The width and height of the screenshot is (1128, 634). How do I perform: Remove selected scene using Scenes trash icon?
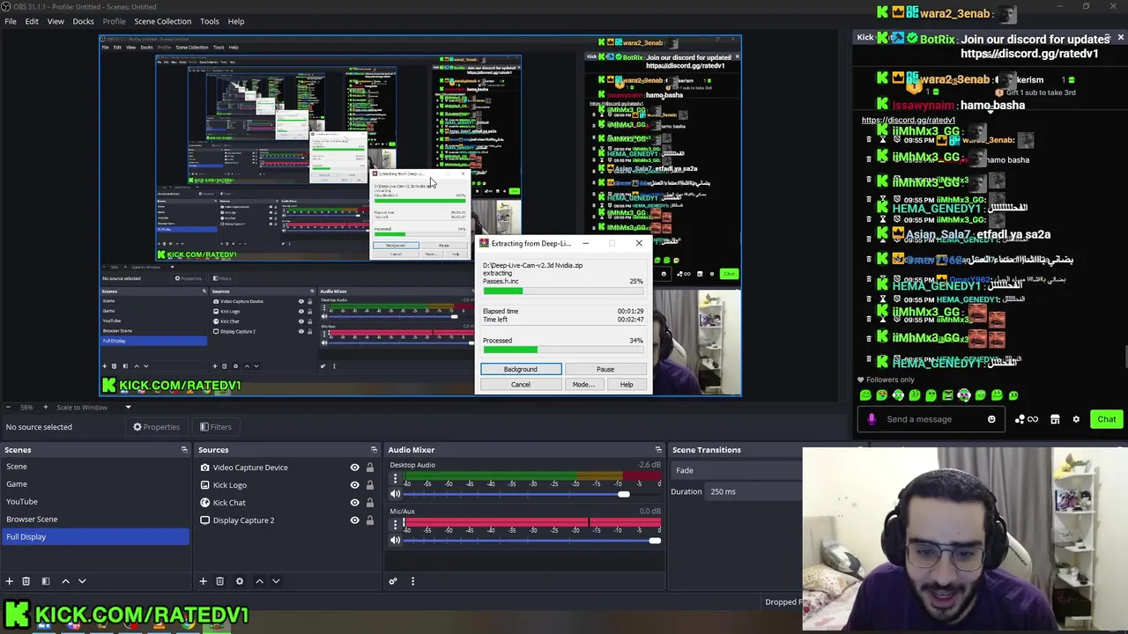(26, 581)
